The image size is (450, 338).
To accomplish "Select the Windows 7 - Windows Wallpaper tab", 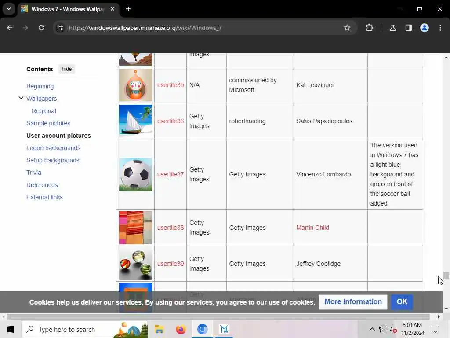I will pos(68,9).
